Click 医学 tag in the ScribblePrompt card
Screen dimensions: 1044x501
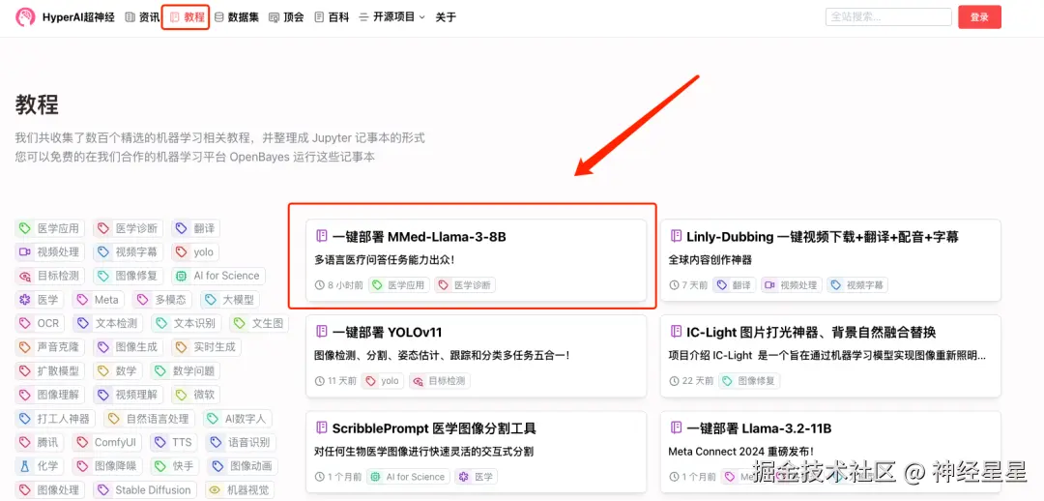(476, 477)
